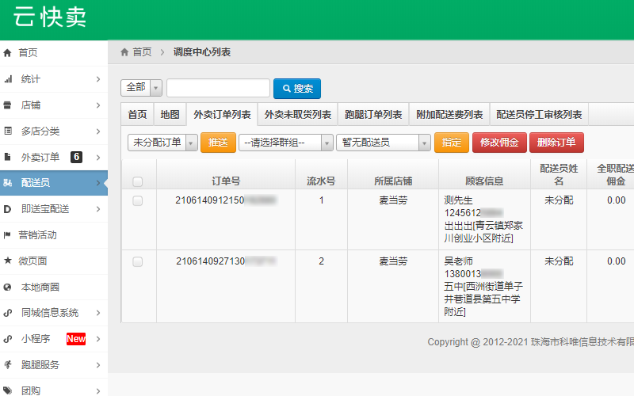634x396 pixels.
Task: Click order number starting 2106140927130
Action: pyautogui.click(x=226, y=261)
